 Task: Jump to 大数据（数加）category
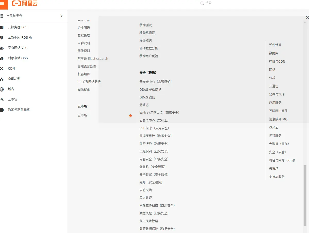[x=279, y=144]
